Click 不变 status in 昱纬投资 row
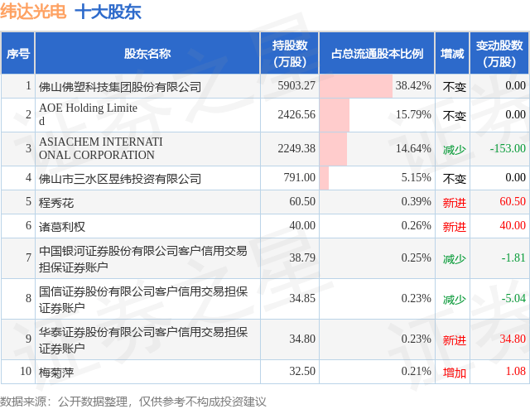The image size is (530, 409). pyautogui.click(x=455, y=179)
